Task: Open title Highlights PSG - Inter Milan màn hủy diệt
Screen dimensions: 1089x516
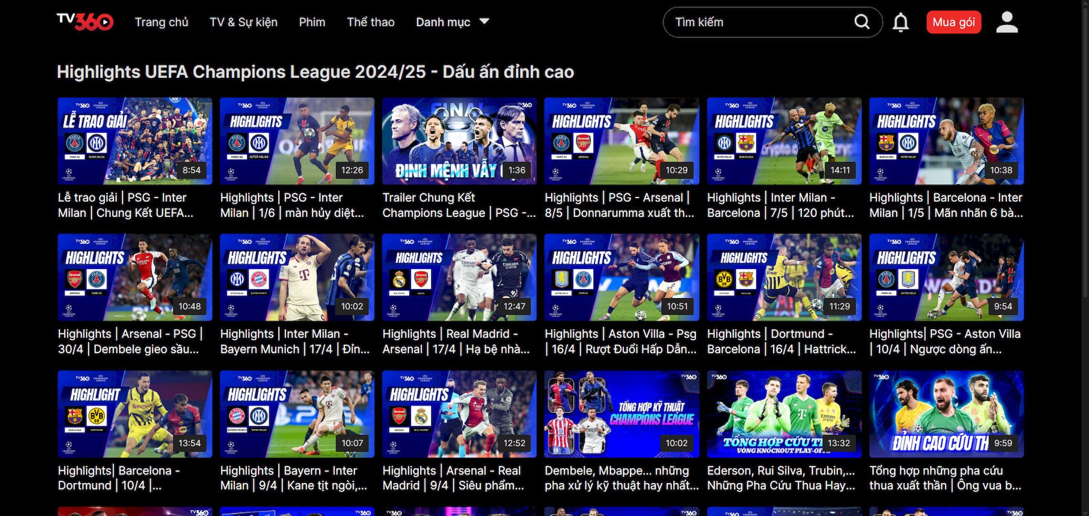Action: [292, 205]
